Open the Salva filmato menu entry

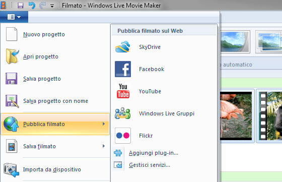[55, 146]
